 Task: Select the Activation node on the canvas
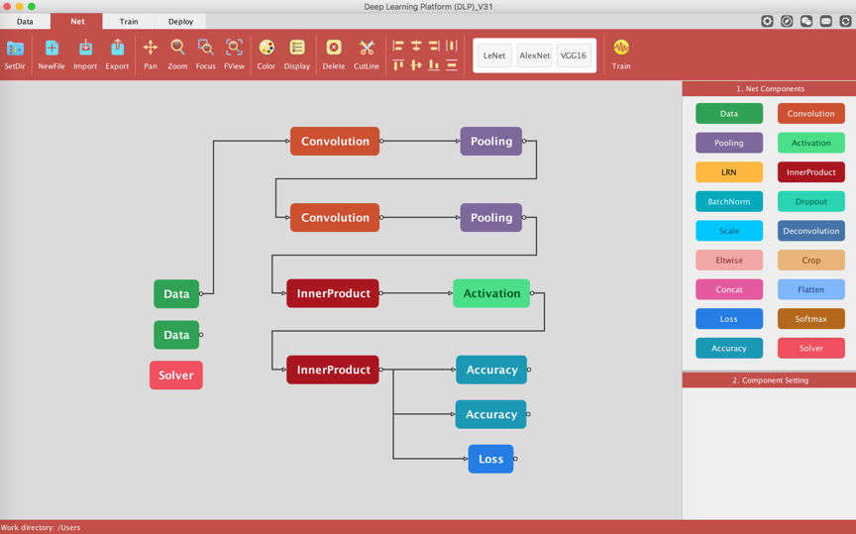pos(491,293)
